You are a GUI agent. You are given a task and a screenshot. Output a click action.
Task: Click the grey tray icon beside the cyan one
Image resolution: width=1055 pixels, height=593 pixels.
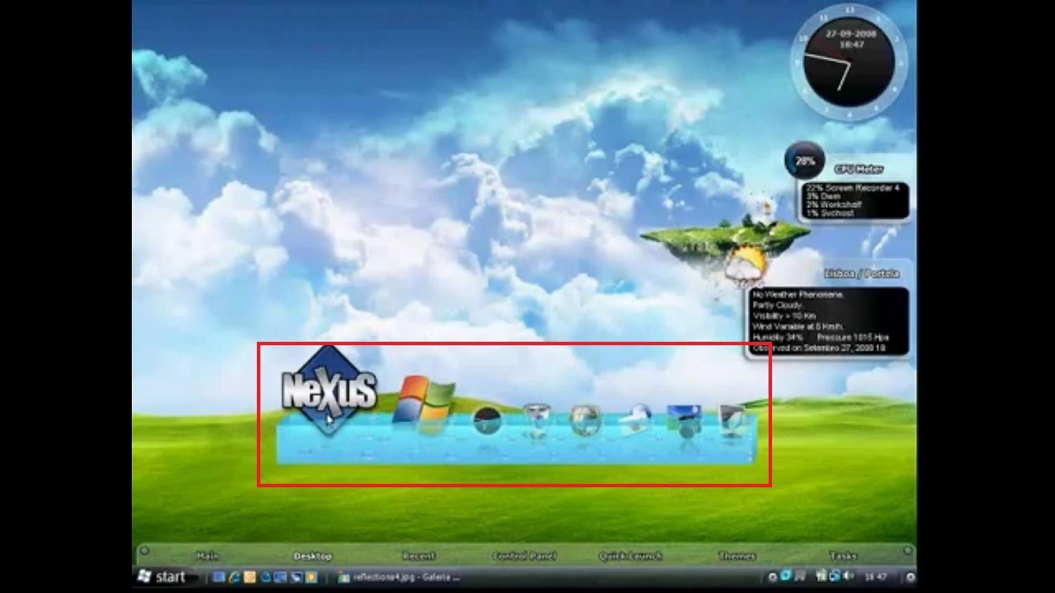pos(799,577)
